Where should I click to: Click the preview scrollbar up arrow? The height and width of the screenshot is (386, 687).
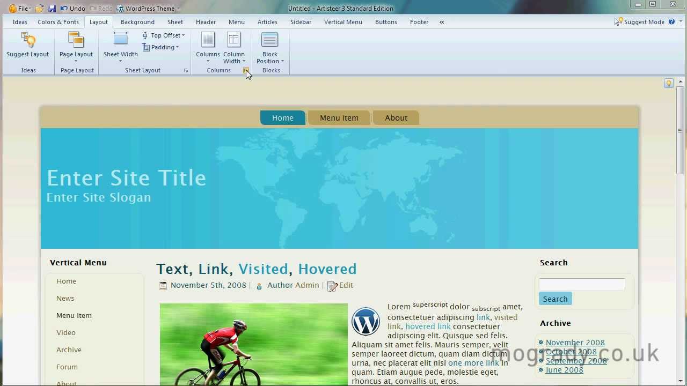pyautogui.click(x=681, y=83)
